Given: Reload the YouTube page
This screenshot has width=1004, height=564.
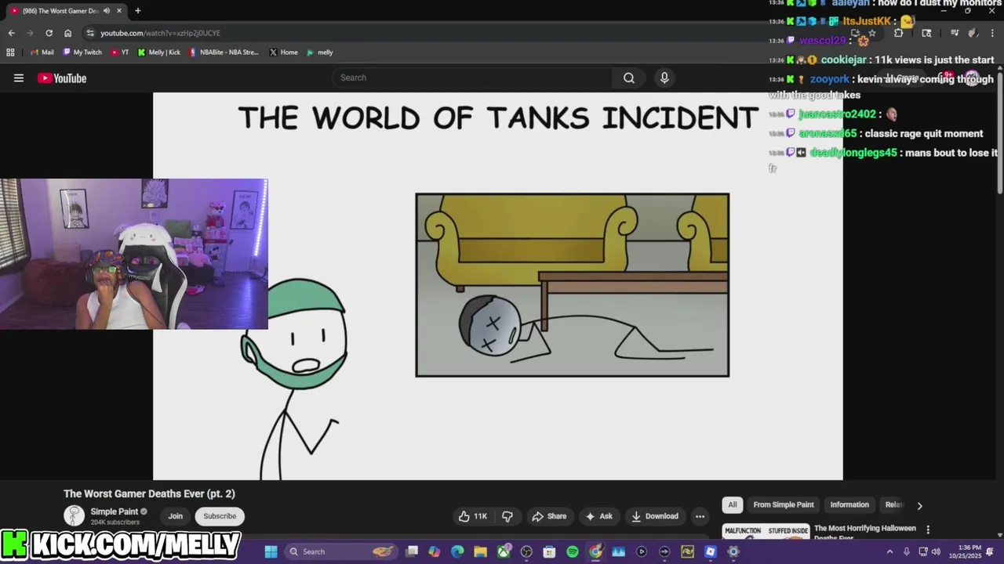Looking at the screenshot, I should tap(49, 33).
